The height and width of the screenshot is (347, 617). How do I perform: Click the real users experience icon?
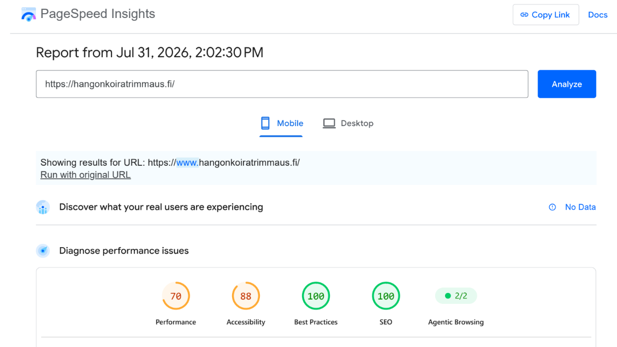click(x=43, y=207)
